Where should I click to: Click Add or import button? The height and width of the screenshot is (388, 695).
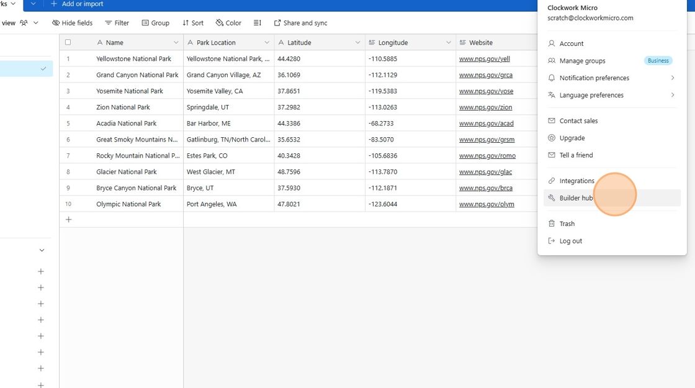pos(77,4)
